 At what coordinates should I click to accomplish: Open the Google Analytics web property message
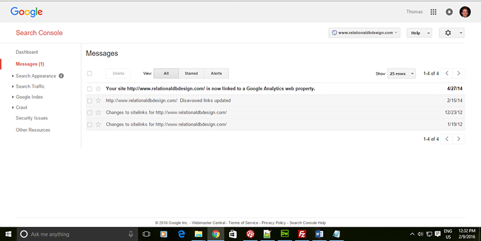210,89
